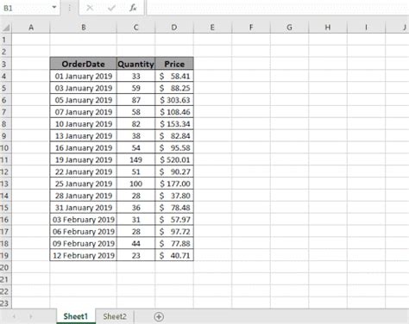Click the price cell $ 40.71
The width and height of the screenshot is (409, 324).
pos(174,255)
